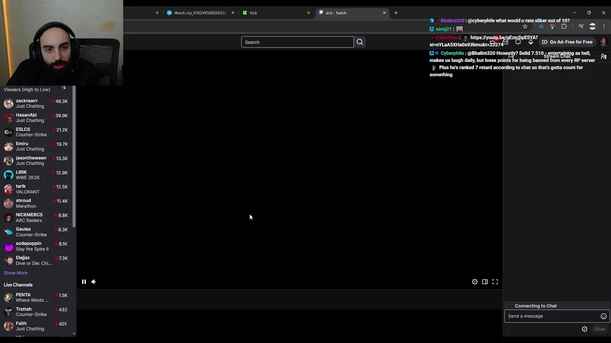Type in the Send a message box
Screen dimensions: 611x343
552,316
